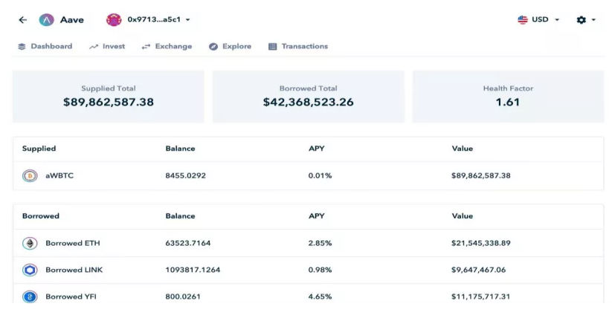The height and width of the screenshot is (315, 612).
Task: Click aWBTC balance 8455.0292
Action: (x=185, y=176)
